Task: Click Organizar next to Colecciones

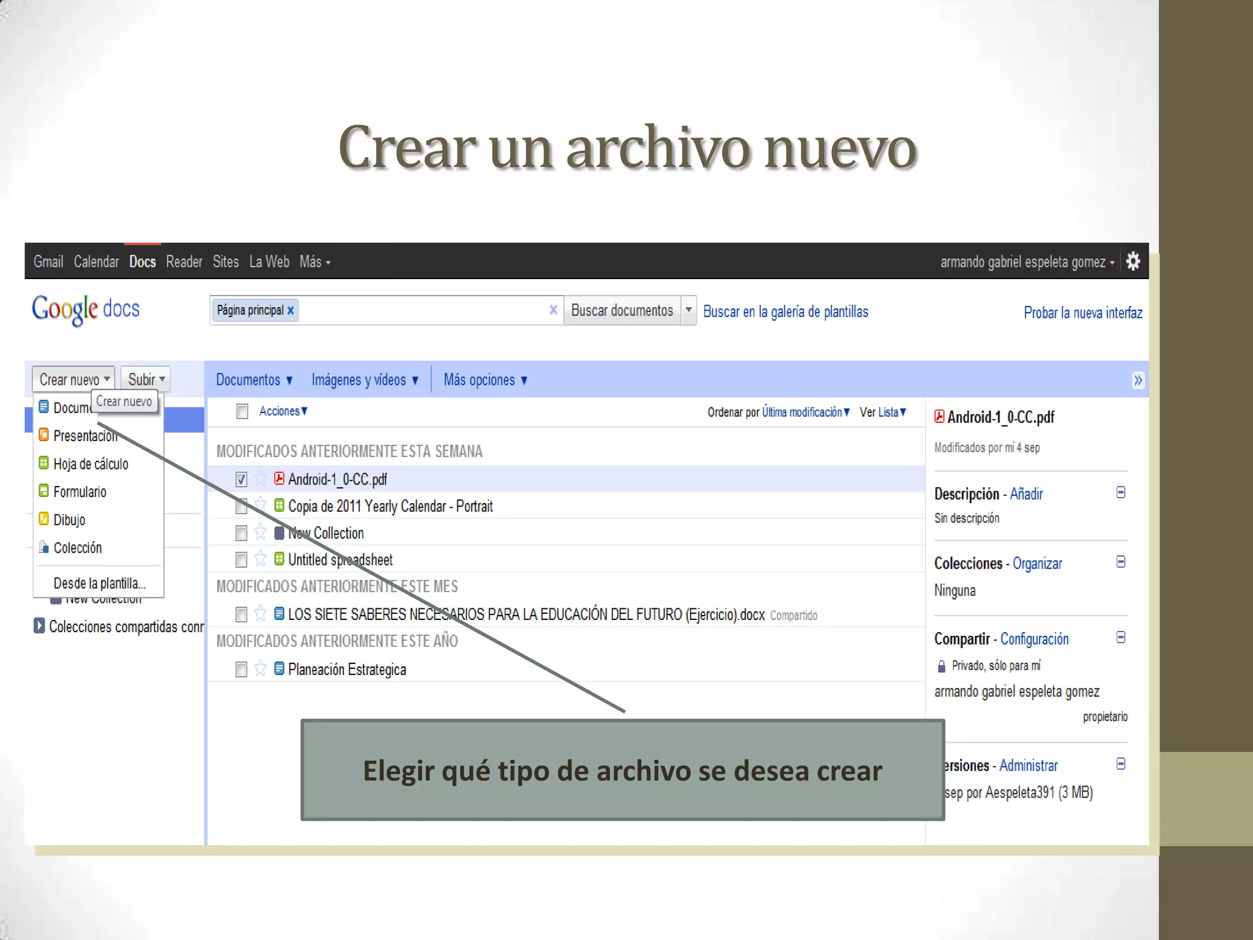Action: pyautogui.click(x=1037, y=563)
